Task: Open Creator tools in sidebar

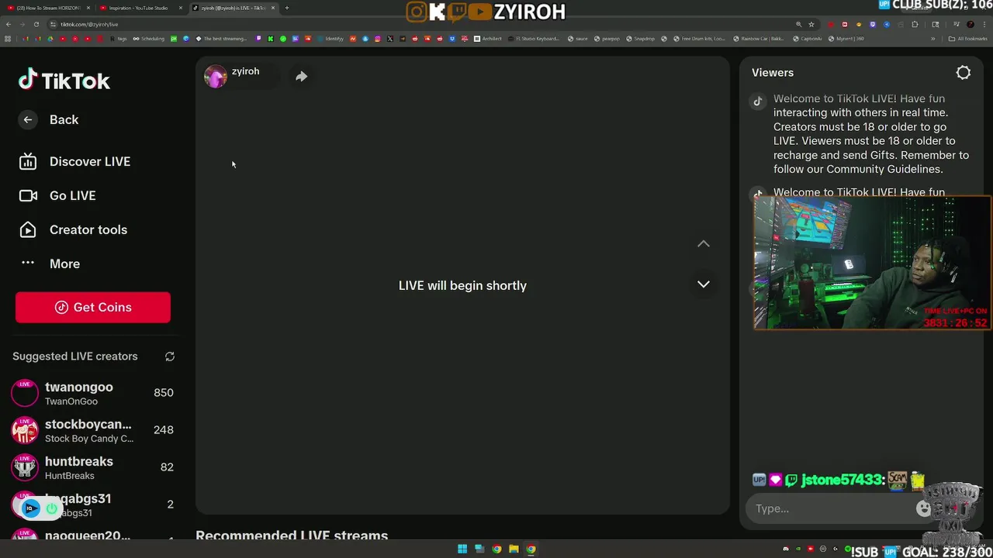Action: (x=73, y=229)
